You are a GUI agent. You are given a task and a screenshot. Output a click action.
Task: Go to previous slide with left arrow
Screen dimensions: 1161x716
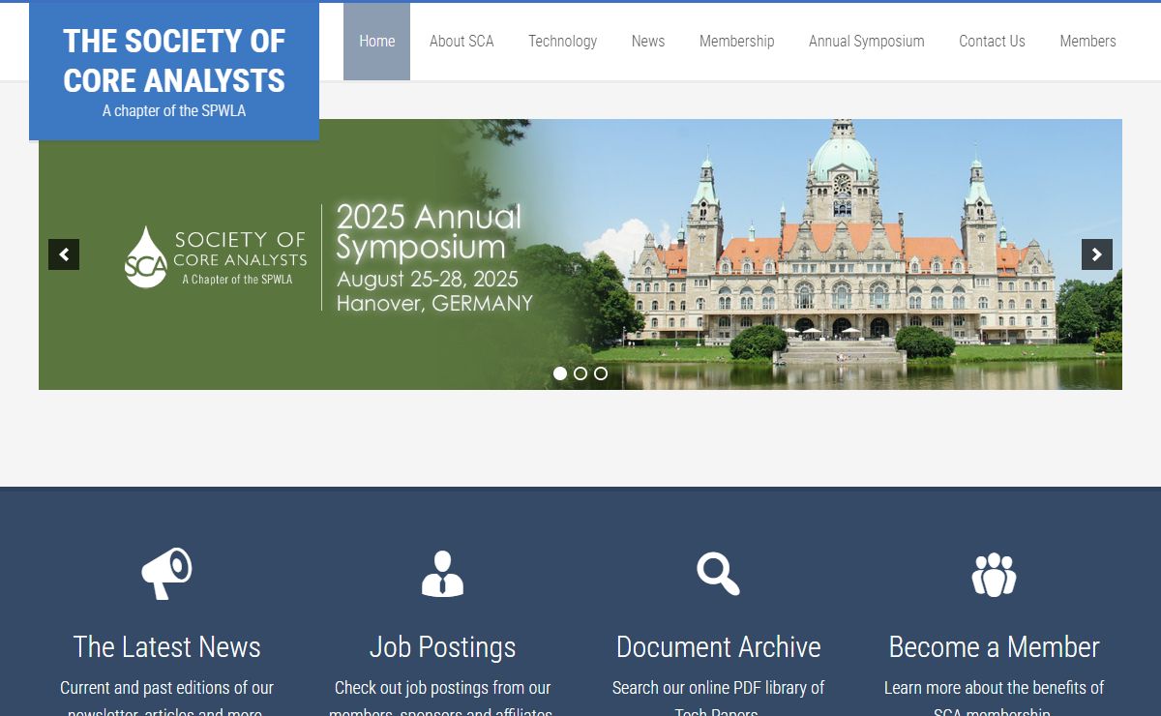(64, 254)
